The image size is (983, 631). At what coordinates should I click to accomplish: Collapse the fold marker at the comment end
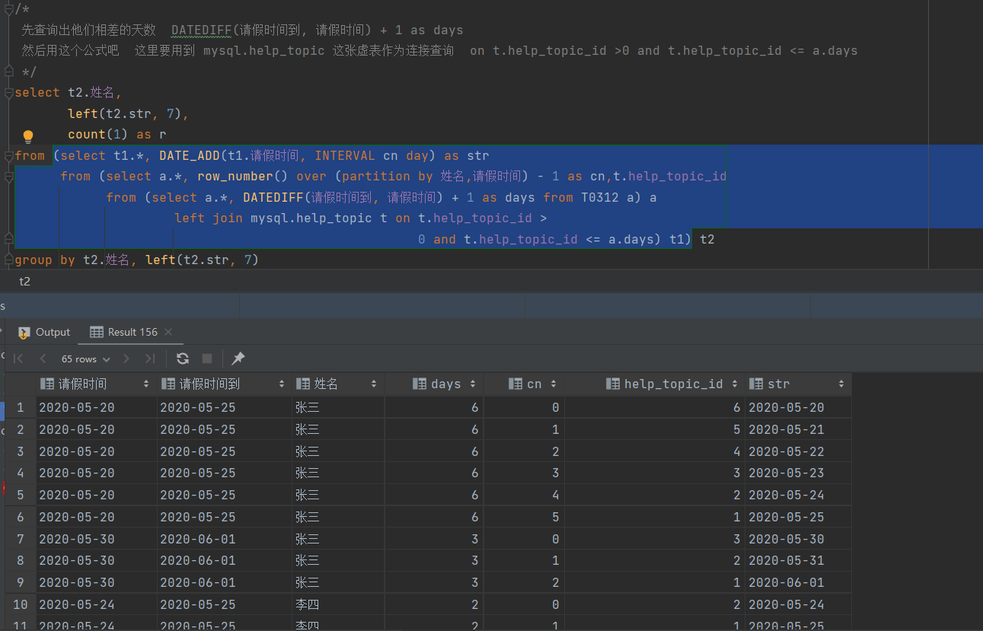point(9,72)
